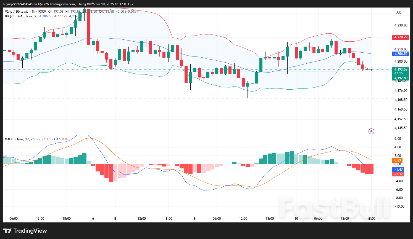The height and width of the screenshot is (239, 413).
Task: Click the header text with TradingView.com attribution
Action: click(x=68, y=4)
